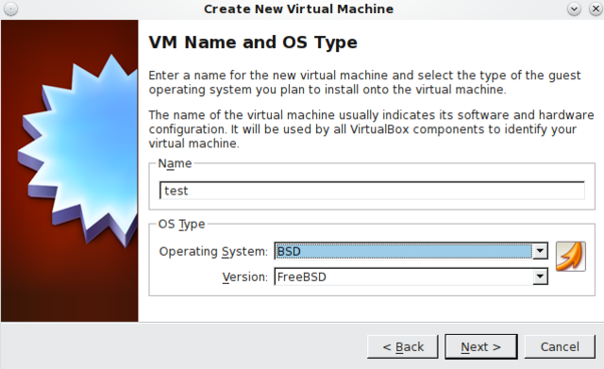Image resolution: width=604 pixels, height=369 pixels.
Task: Click the VirtualBox starburst wizard image
Action: pos(70,171)
